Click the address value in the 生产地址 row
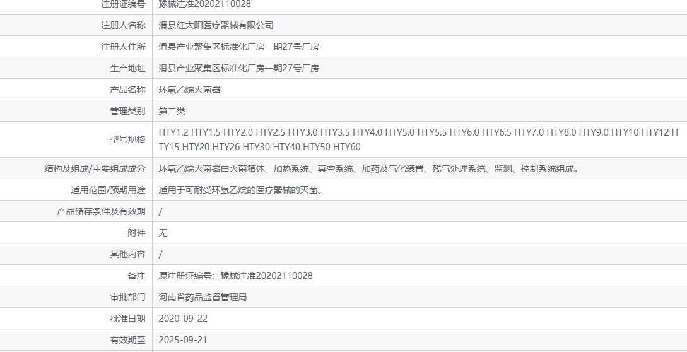This screenshot has height=352, width=687. pyautogui.click(x=238, y=68)
